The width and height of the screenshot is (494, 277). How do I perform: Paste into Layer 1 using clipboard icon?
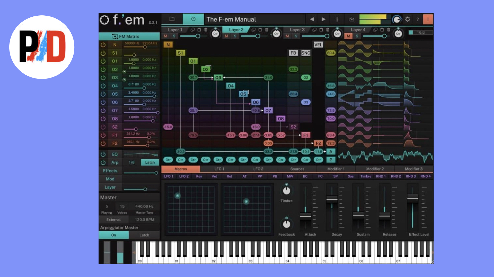[x=199, y=29]
